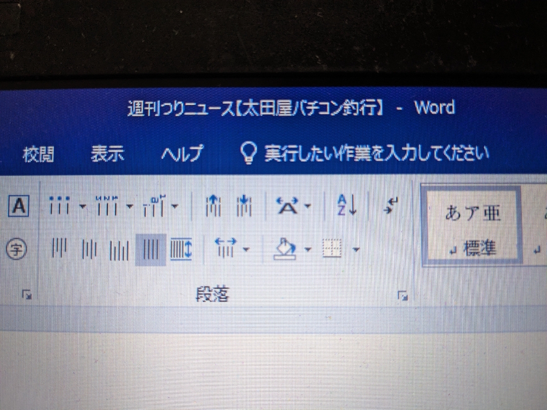
Task: Decrease paragraph indent
Action: (213, 206)
